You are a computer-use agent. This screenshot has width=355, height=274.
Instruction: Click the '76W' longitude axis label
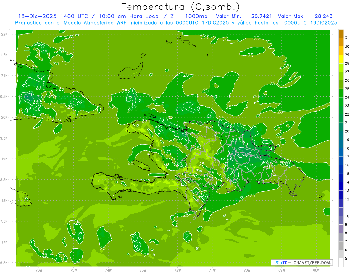(x=39, y=270)
